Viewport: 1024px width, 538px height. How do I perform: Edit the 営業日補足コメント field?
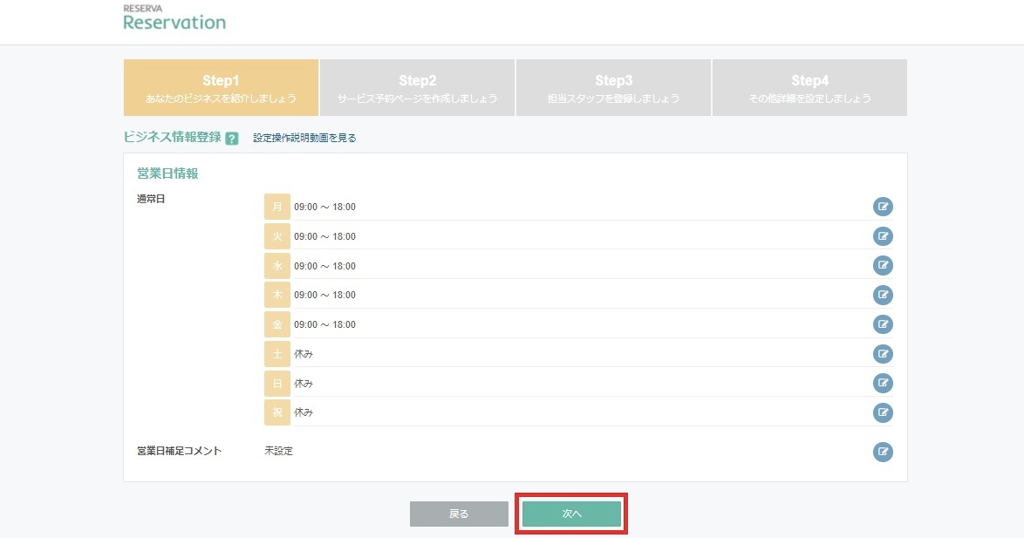(x=883, y=452)
